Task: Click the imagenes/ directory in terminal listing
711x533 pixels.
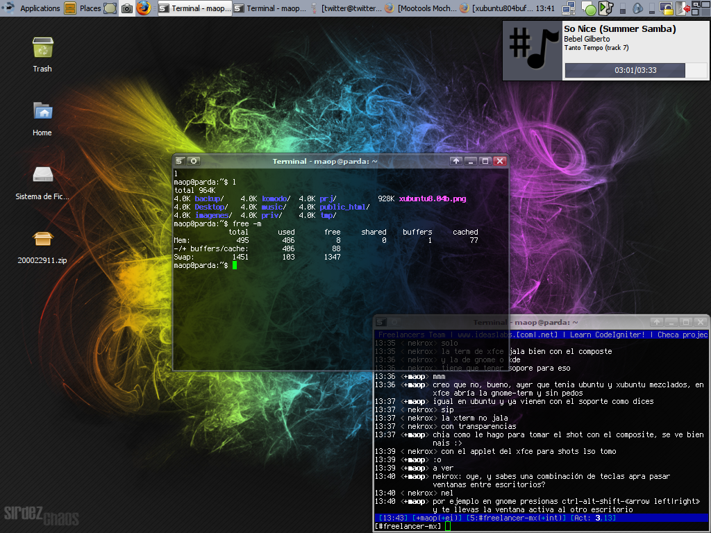Action: 213,215
